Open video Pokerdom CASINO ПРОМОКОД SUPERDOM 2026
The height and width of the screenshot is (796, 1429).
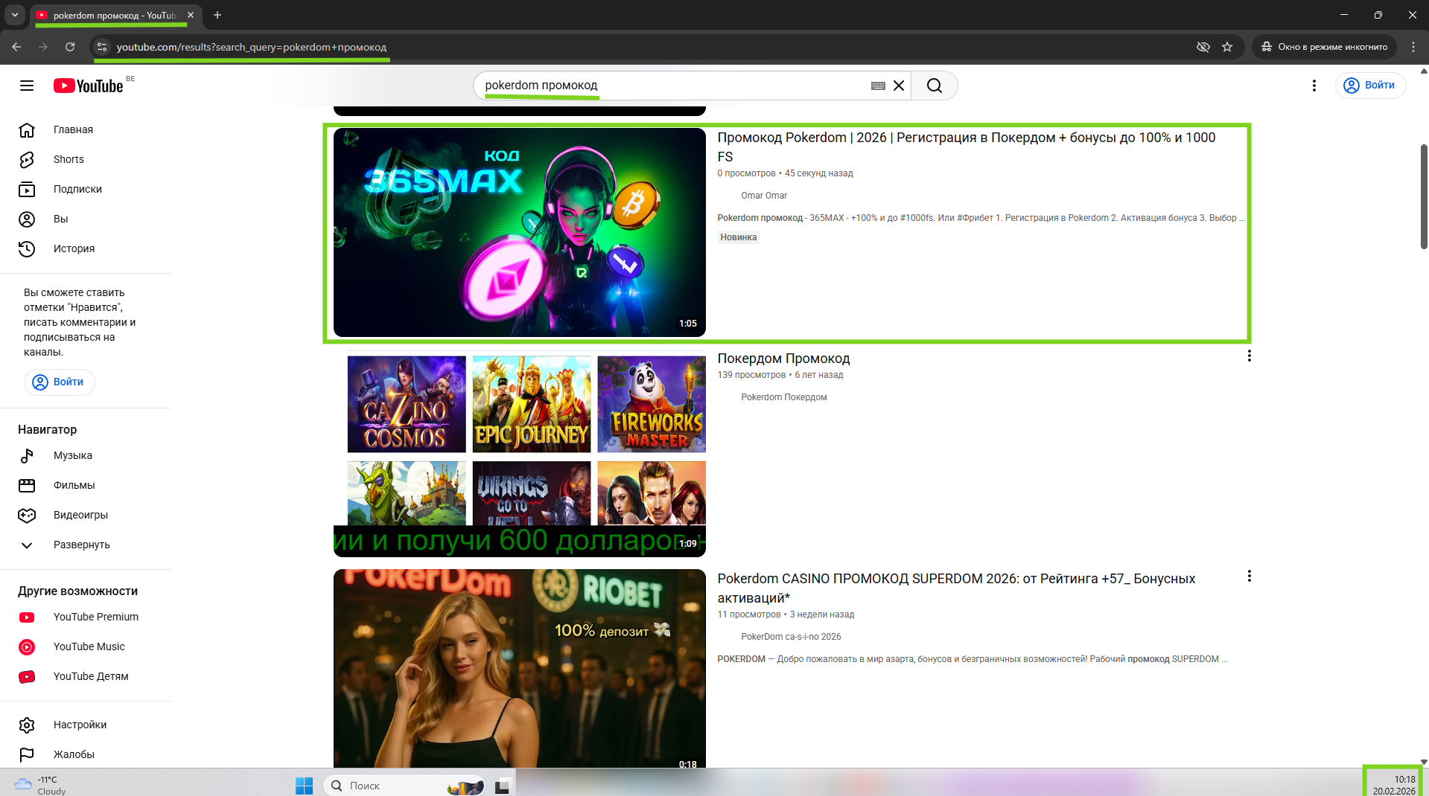[x=956, y=588]
